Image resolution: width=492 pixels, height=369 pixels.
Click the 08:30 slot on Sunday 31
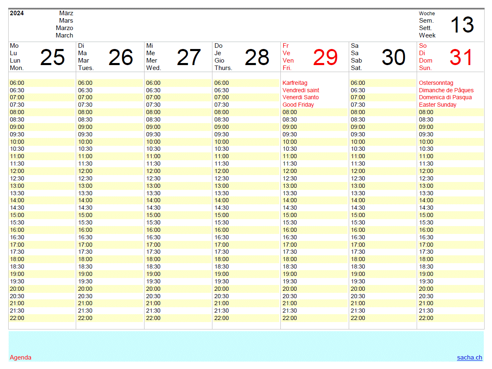click(x=450, y=119)
